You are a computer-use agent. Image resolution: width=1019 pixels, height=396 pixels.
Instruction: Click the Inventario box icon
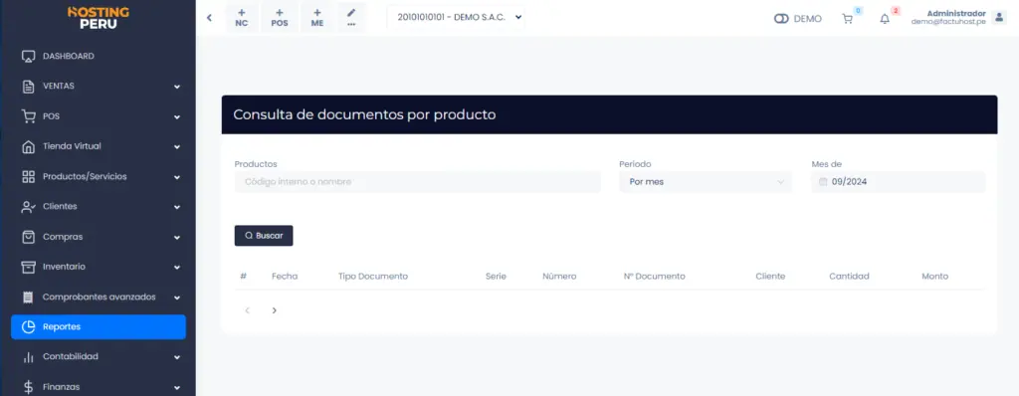(28, 268)
